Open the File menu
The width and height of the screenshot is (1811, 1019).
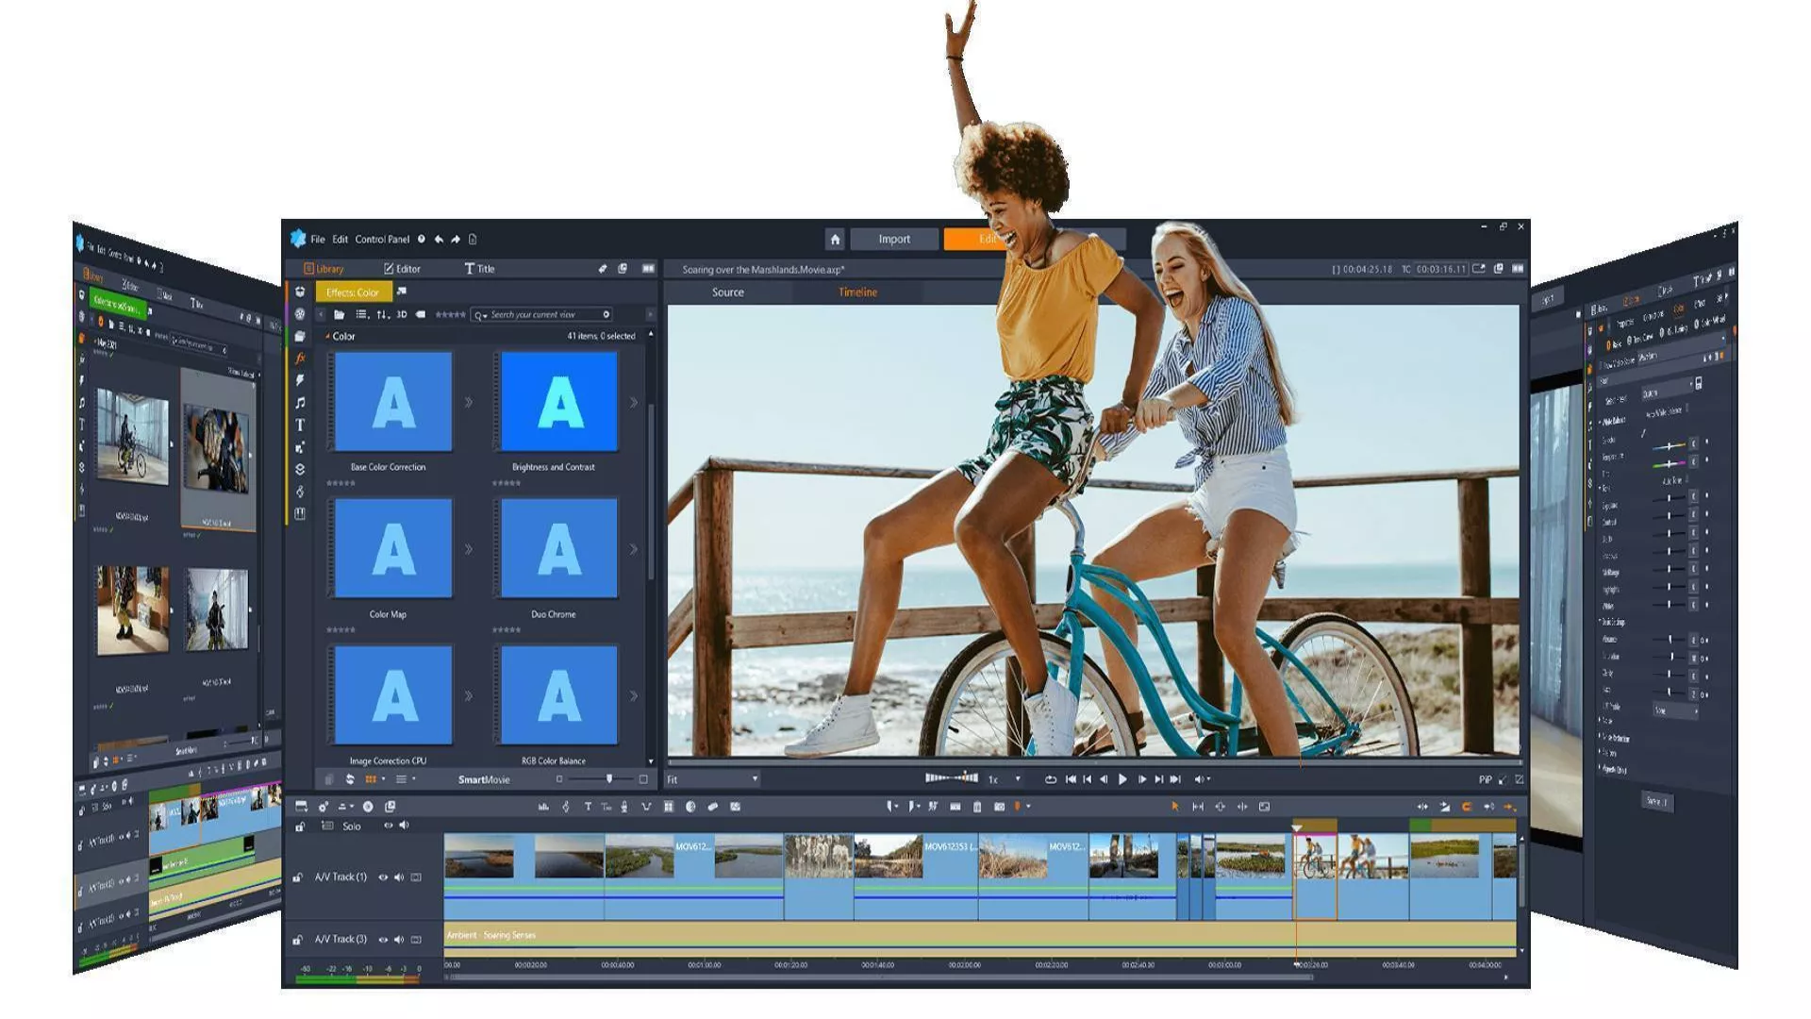tap(318, 240)
